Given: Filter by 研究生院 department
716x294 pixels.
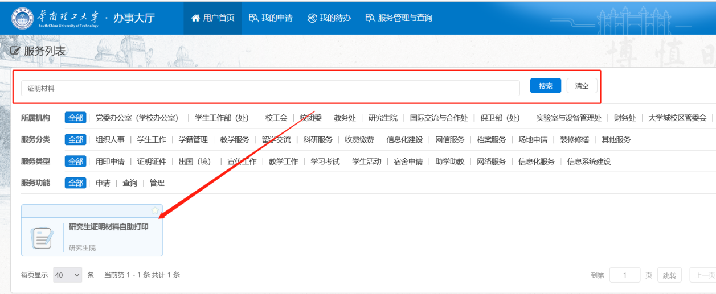Looking at the screenshot, I should point(383,118).
